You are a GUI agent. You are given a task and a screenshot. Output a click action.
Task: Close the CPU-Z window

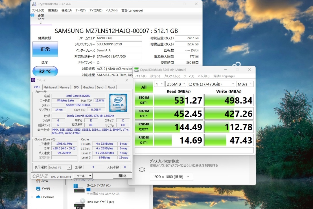(127, 80)
